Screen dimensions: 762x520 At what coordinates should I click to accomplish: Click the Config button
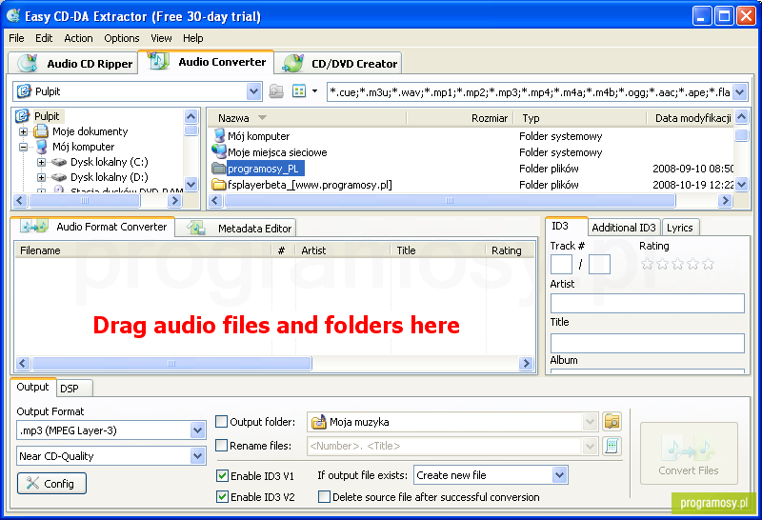click(51, 484)
